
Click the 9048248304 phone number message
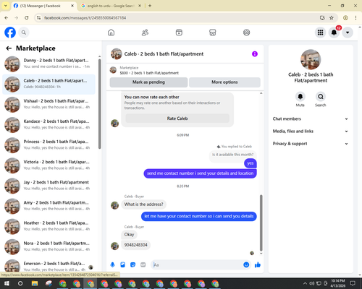[x=135, y=245]
